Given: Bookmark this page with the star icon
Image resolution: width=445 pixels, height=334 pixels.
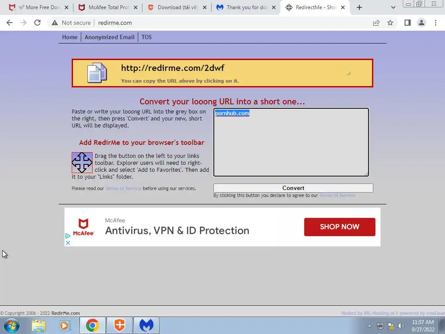Looking at the screenshot, I should click(390, 23).
